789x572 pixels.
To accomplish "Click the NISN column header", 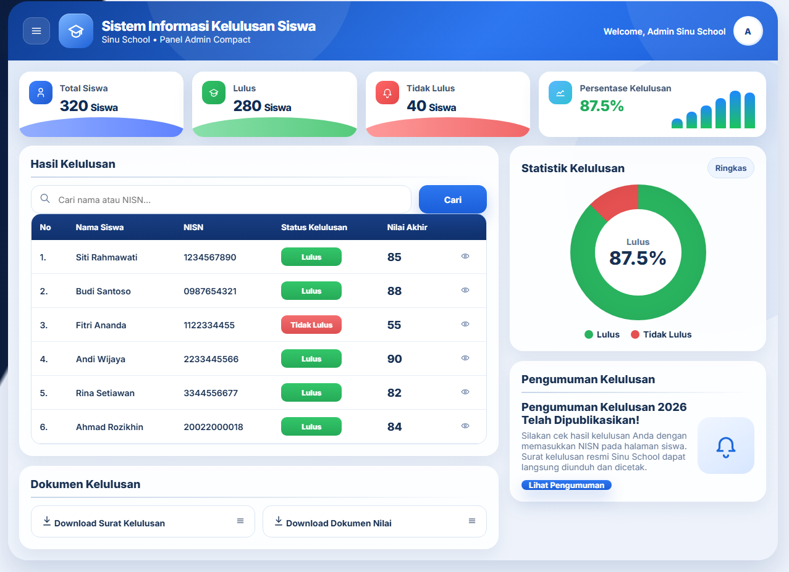I will pyautogui.click(x=193, y=227).
